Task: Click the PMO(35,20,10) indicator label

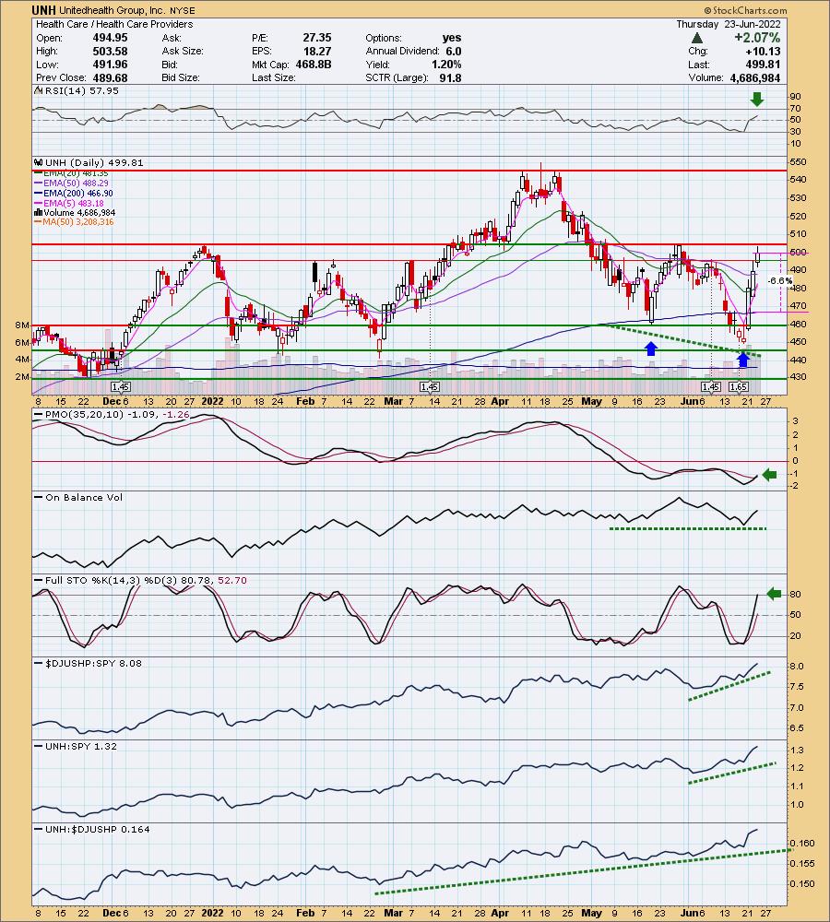Action: 112,415
